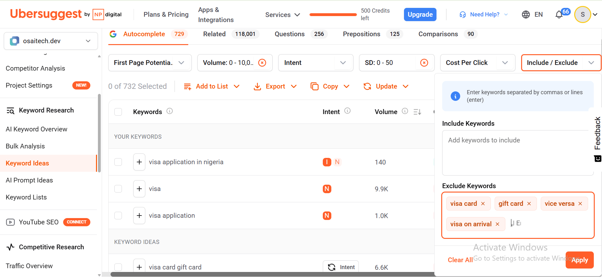Viewport: 602px width, 277px height.
Task: Remove the 'visa on arrival' exclude tag
Action: [x=497, y=224]
